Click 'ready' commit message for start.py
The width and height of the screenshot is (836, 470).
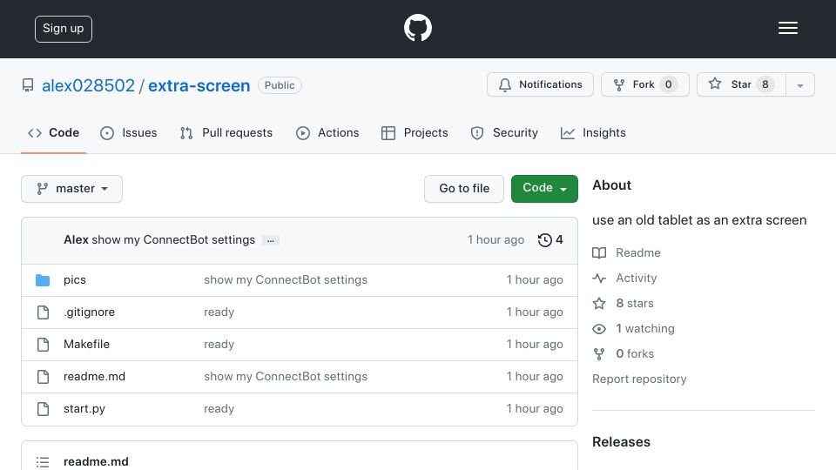pos(219,409)
